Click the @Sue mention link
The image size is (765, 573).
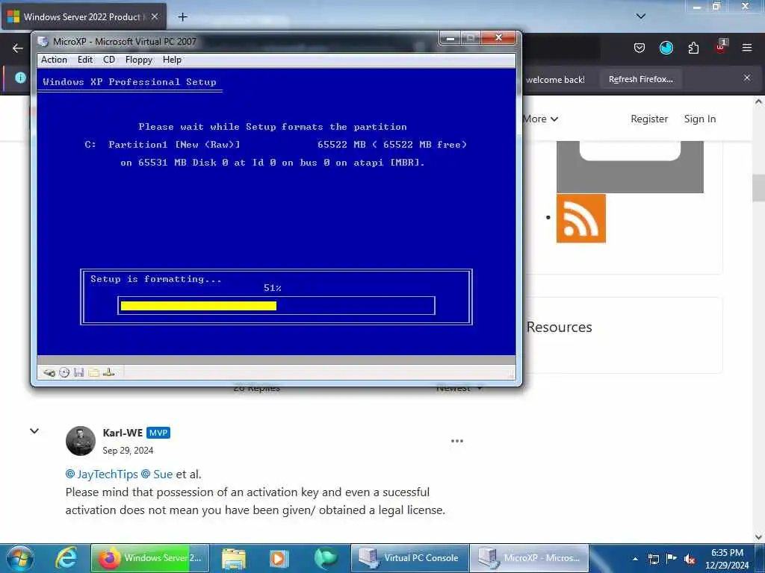click(157, 474)
